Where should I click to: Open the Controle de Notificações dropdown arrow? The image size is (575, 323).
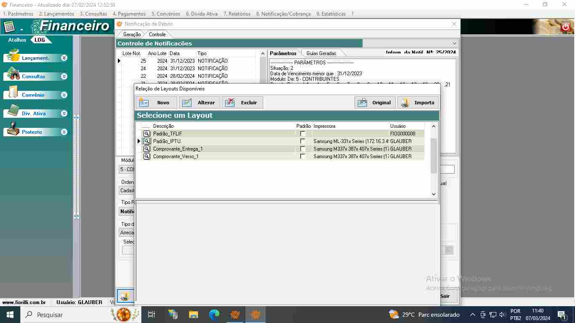[x=454, y=43]
